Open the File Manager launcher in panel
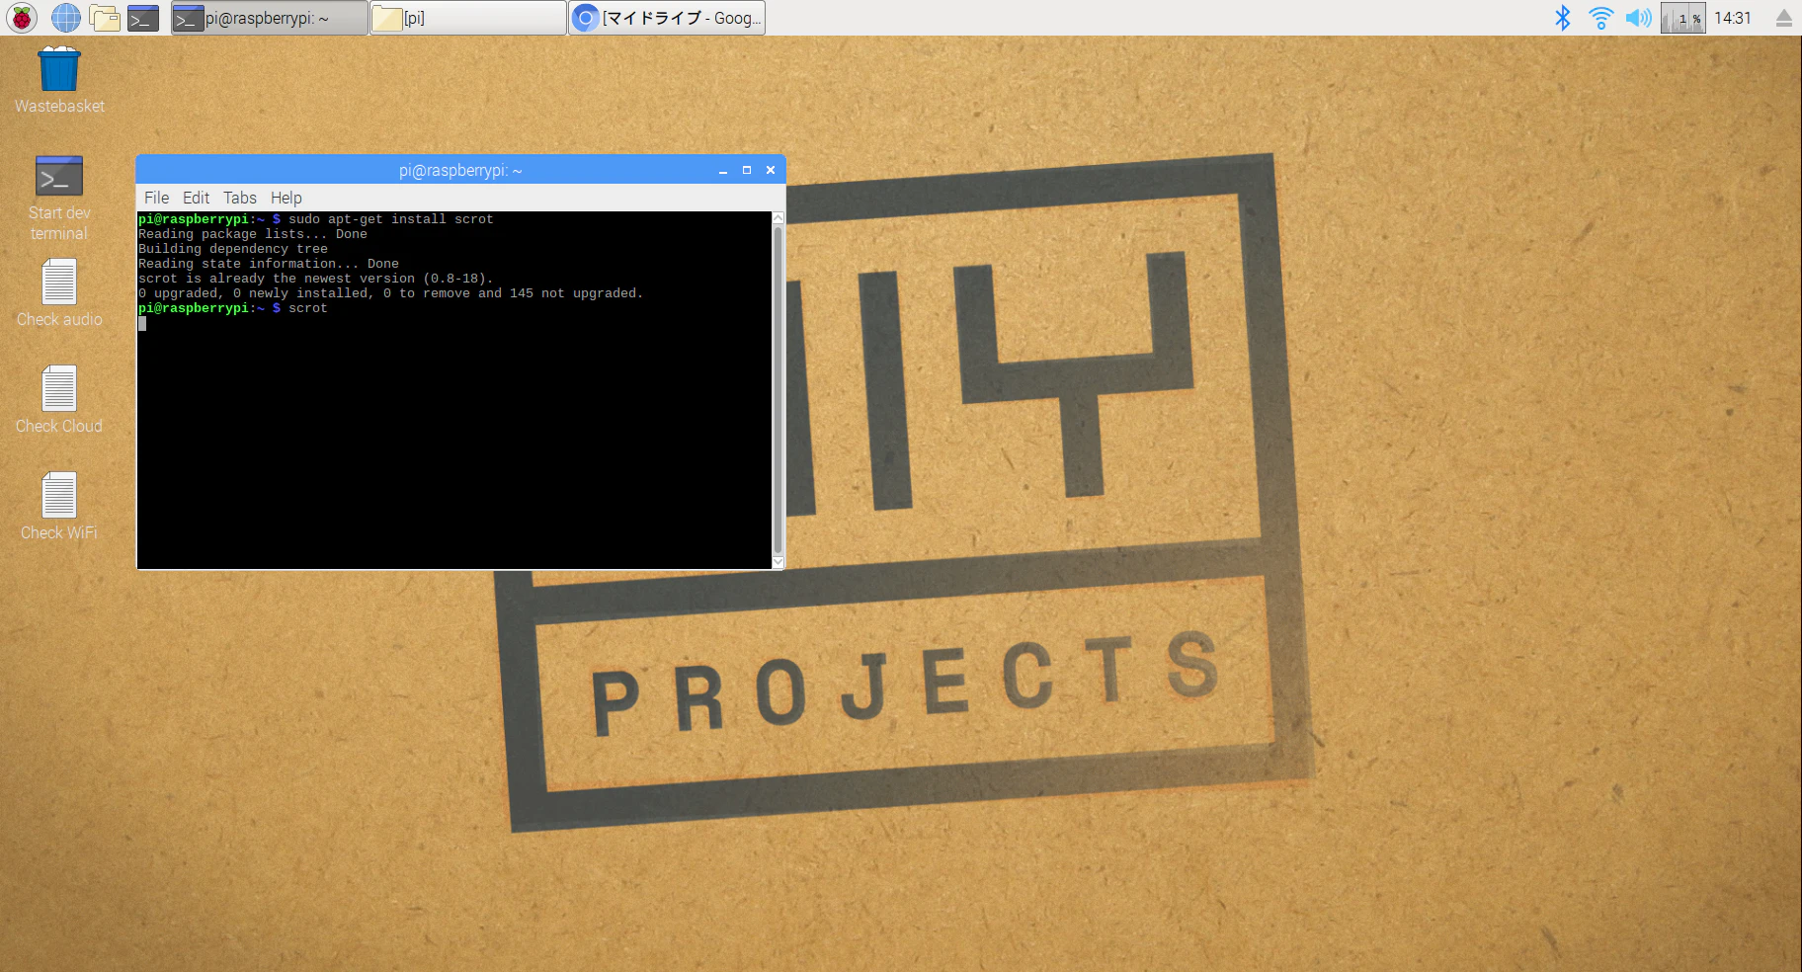Image resolution: width=1802 pixels, height=972 pixels. 104,18
